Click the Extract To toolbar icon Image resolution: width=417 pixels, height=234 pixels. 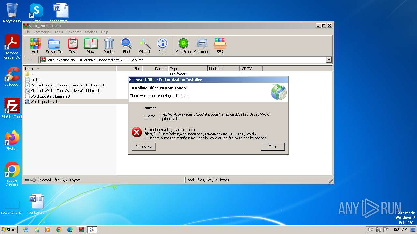[54, 45]
